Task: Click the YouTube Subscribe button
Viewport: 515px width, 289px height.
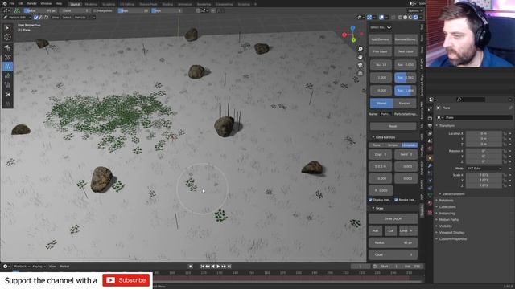Action: [126, 280]
